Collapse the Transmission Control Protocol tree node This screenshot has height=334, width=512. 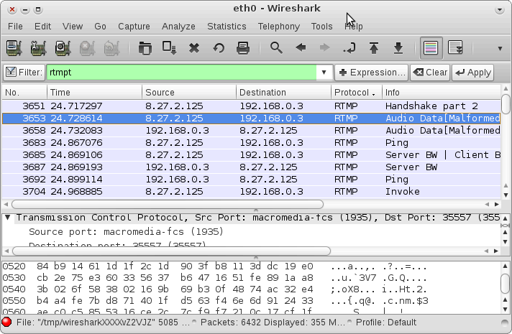click(x=7, y=217)
